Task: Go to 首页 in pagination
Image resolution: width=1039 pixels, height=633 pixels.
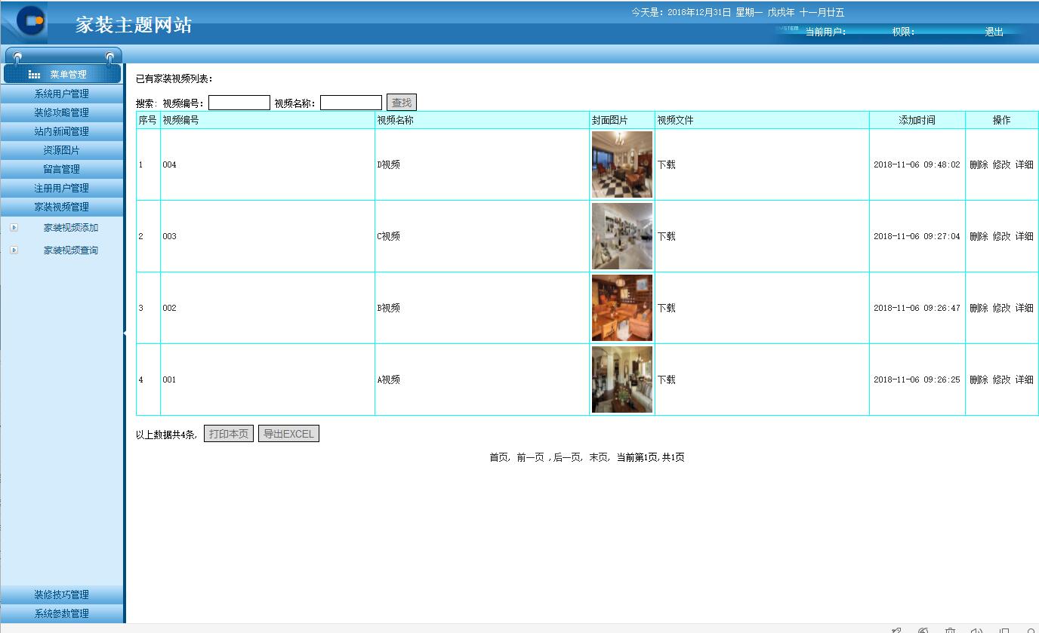Action: 498,457
